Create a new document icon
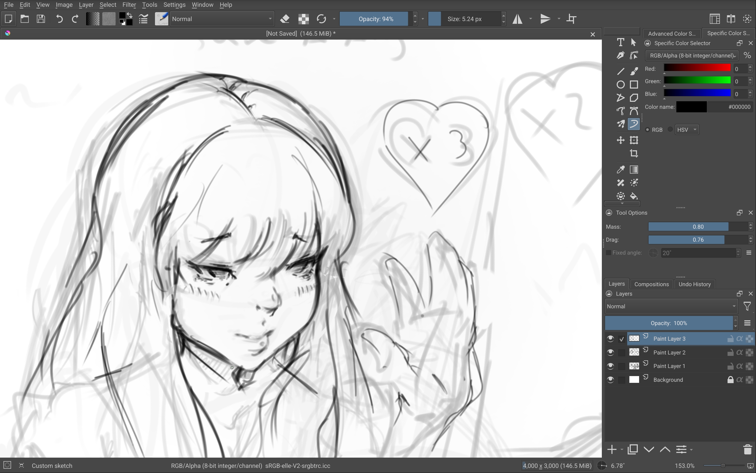The image size is (756, 473). [x=8, y=19]
